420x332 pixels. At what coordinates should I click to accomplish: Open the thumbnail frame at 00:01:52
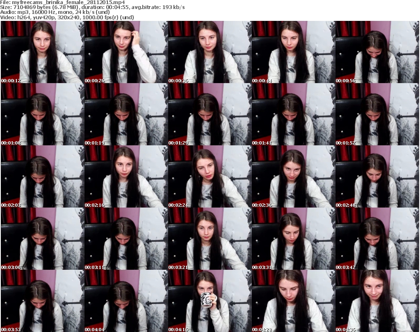coord(377,114)
